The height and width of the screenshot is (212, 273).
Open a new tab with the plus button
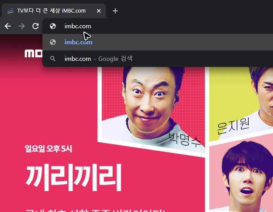(x=115, y=11)
